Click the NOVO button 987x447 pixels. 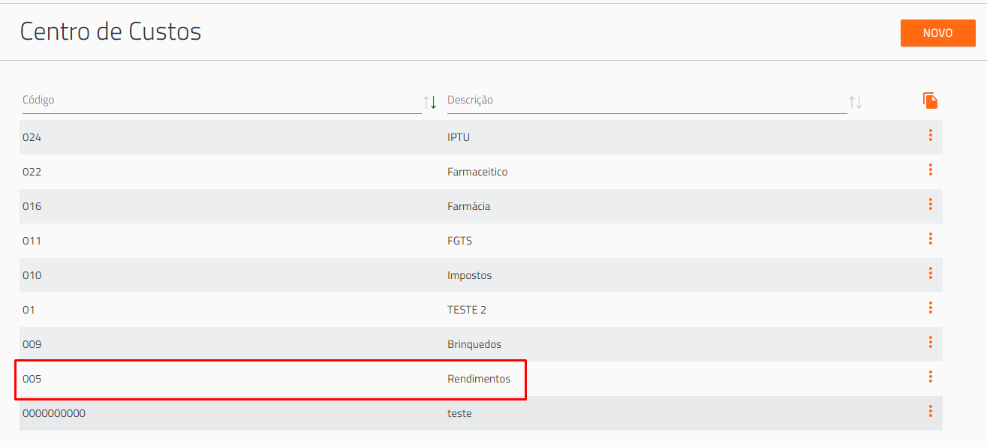pos(937,33)
